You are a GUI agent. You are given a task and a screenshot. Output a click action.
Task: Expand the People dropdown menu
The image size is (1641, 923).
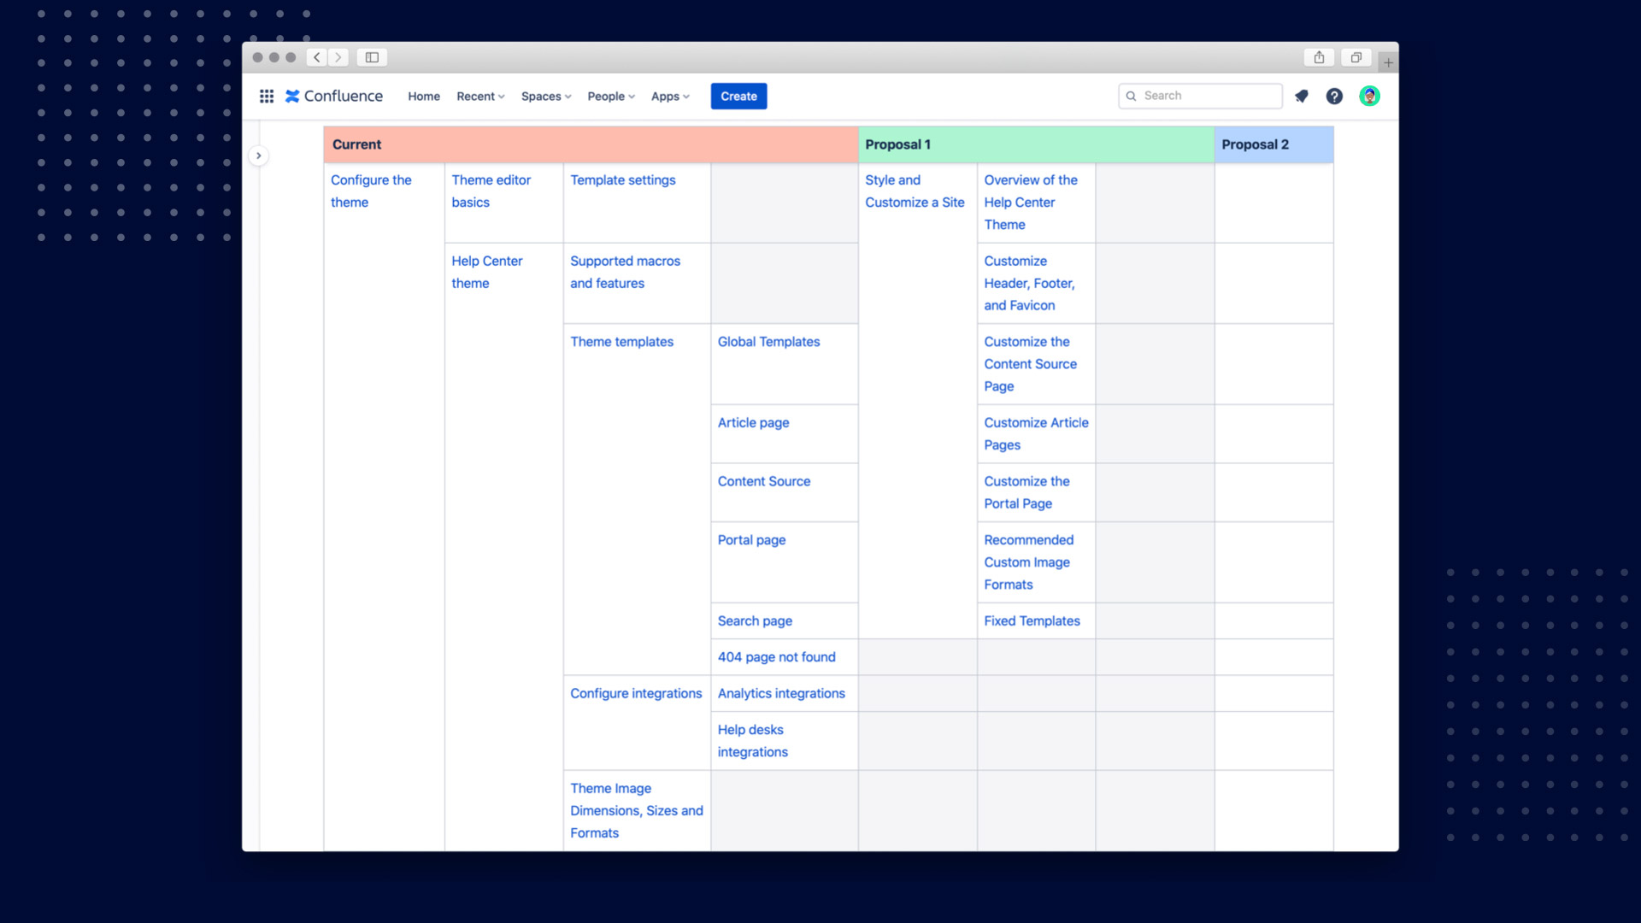[x=609, y=96]
